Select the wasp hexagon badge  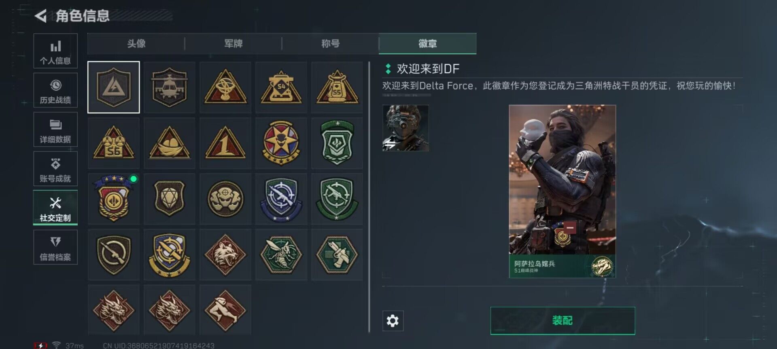[x=281, y=255]
